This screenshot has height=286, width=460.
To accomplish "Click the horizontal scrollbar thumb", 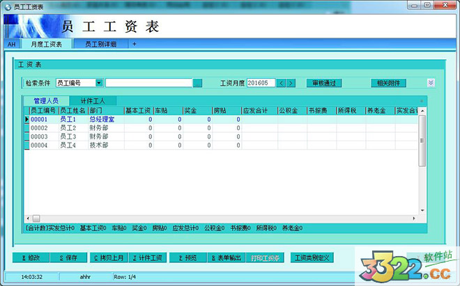I will [36, 219].
